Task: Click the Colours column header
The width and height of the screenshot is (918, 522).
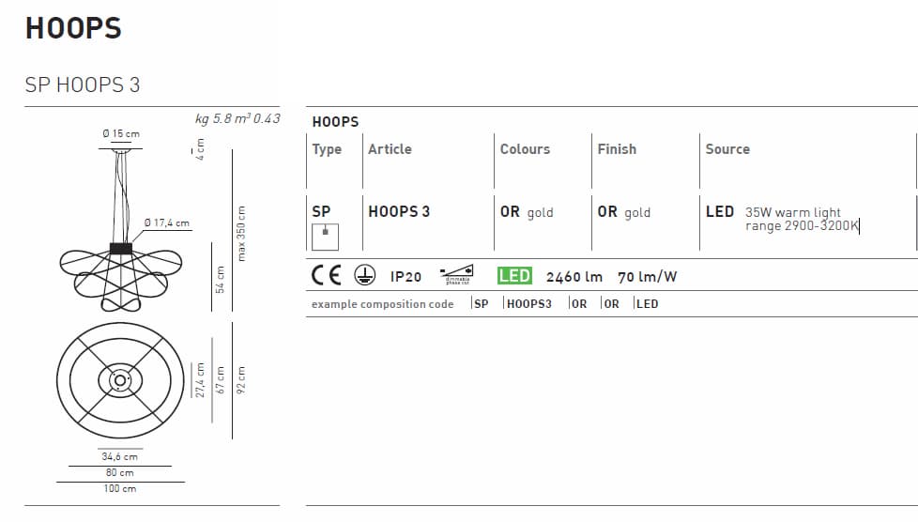Action: coord(525,149)
